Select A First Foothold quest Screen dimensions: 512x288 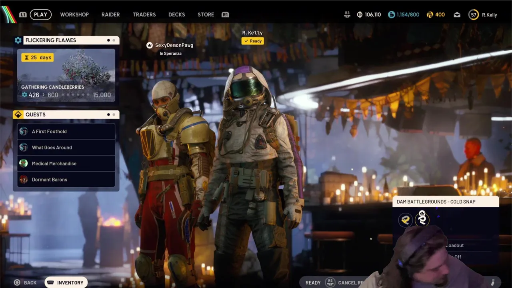(66, 131)
